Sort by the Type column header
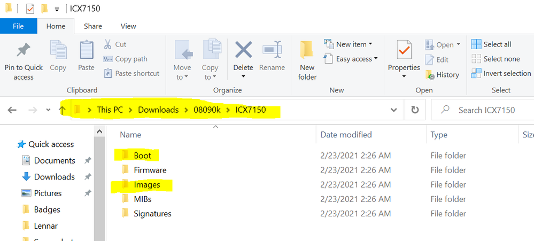The height and width of the screenshot is (241, 534). (439, 135)
